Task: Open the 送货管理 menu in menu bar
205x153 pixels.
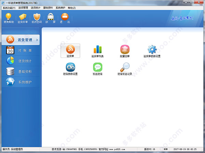Action: (x=23, y=8)
